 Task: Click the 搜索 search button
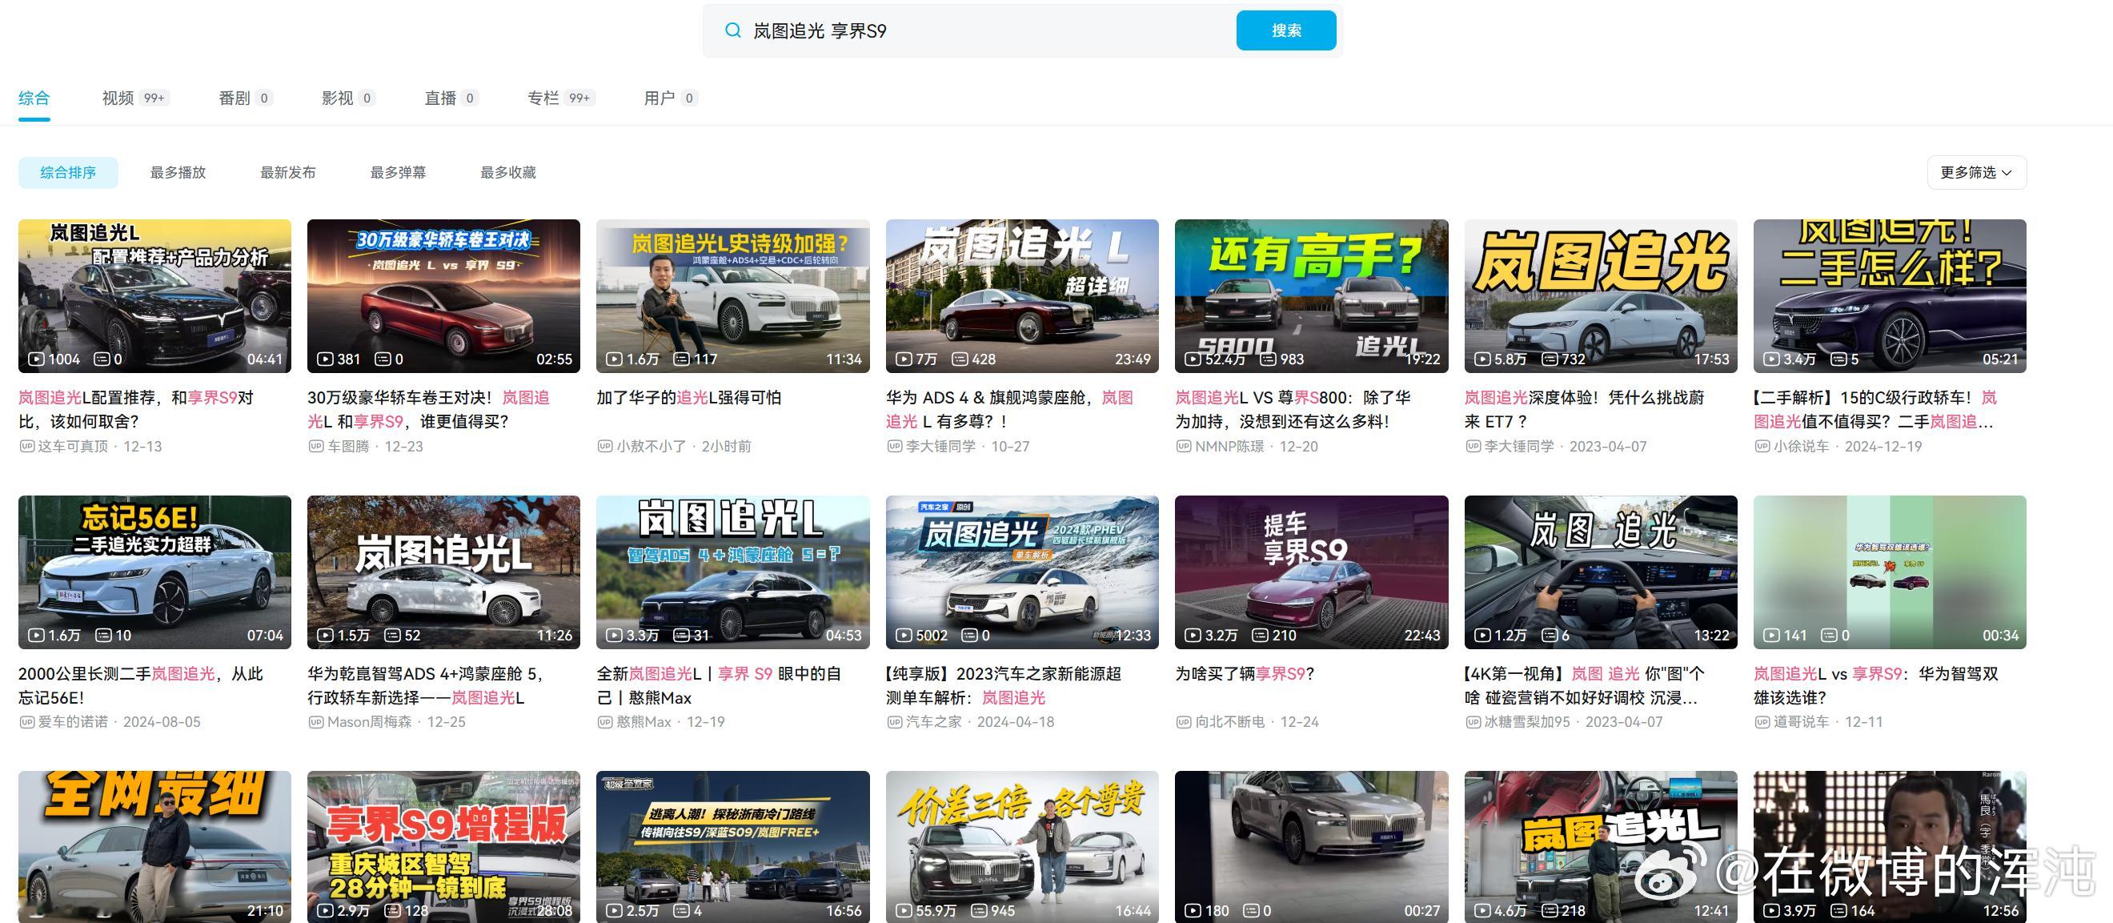point(1286,30)
